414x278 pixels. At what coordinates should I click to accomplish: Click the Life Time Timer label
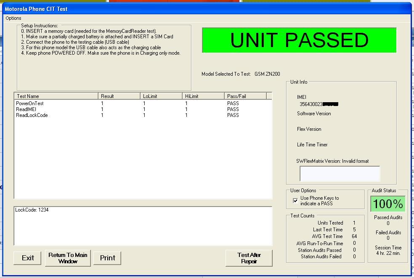312,145
